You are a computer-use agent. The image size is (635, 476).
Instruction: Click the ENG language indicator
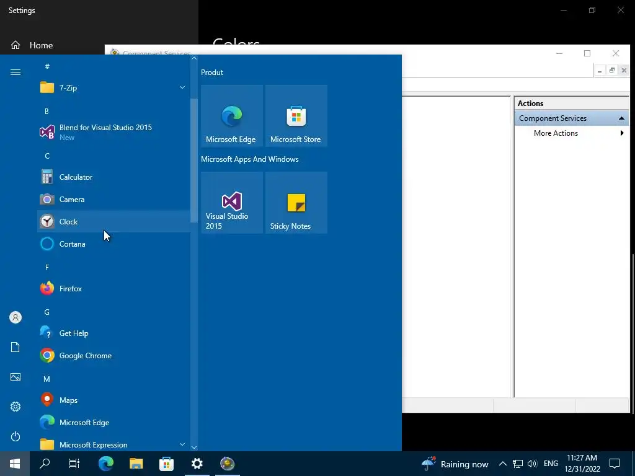(x=551, y=464)
